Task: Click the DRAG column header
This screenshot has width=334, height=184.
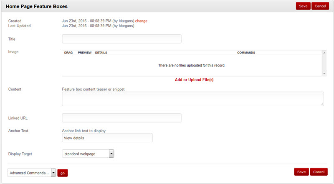Action: (68, 53)
